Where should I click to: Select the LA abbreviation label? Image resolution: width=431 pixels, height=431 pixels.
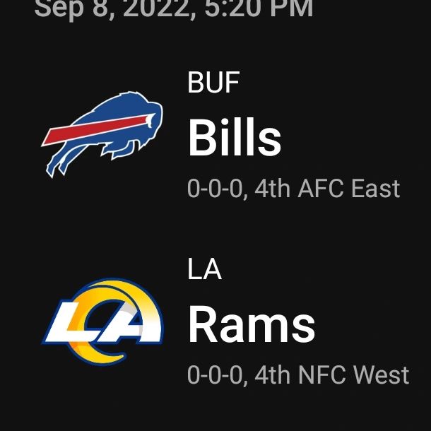click(204, 269)
